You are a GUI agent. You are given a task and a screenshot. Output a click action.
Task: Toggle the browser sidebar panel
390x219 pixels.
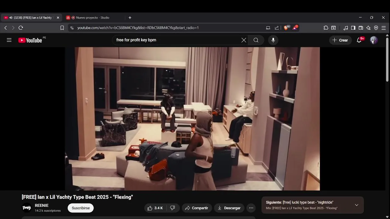tap(353, 28)
